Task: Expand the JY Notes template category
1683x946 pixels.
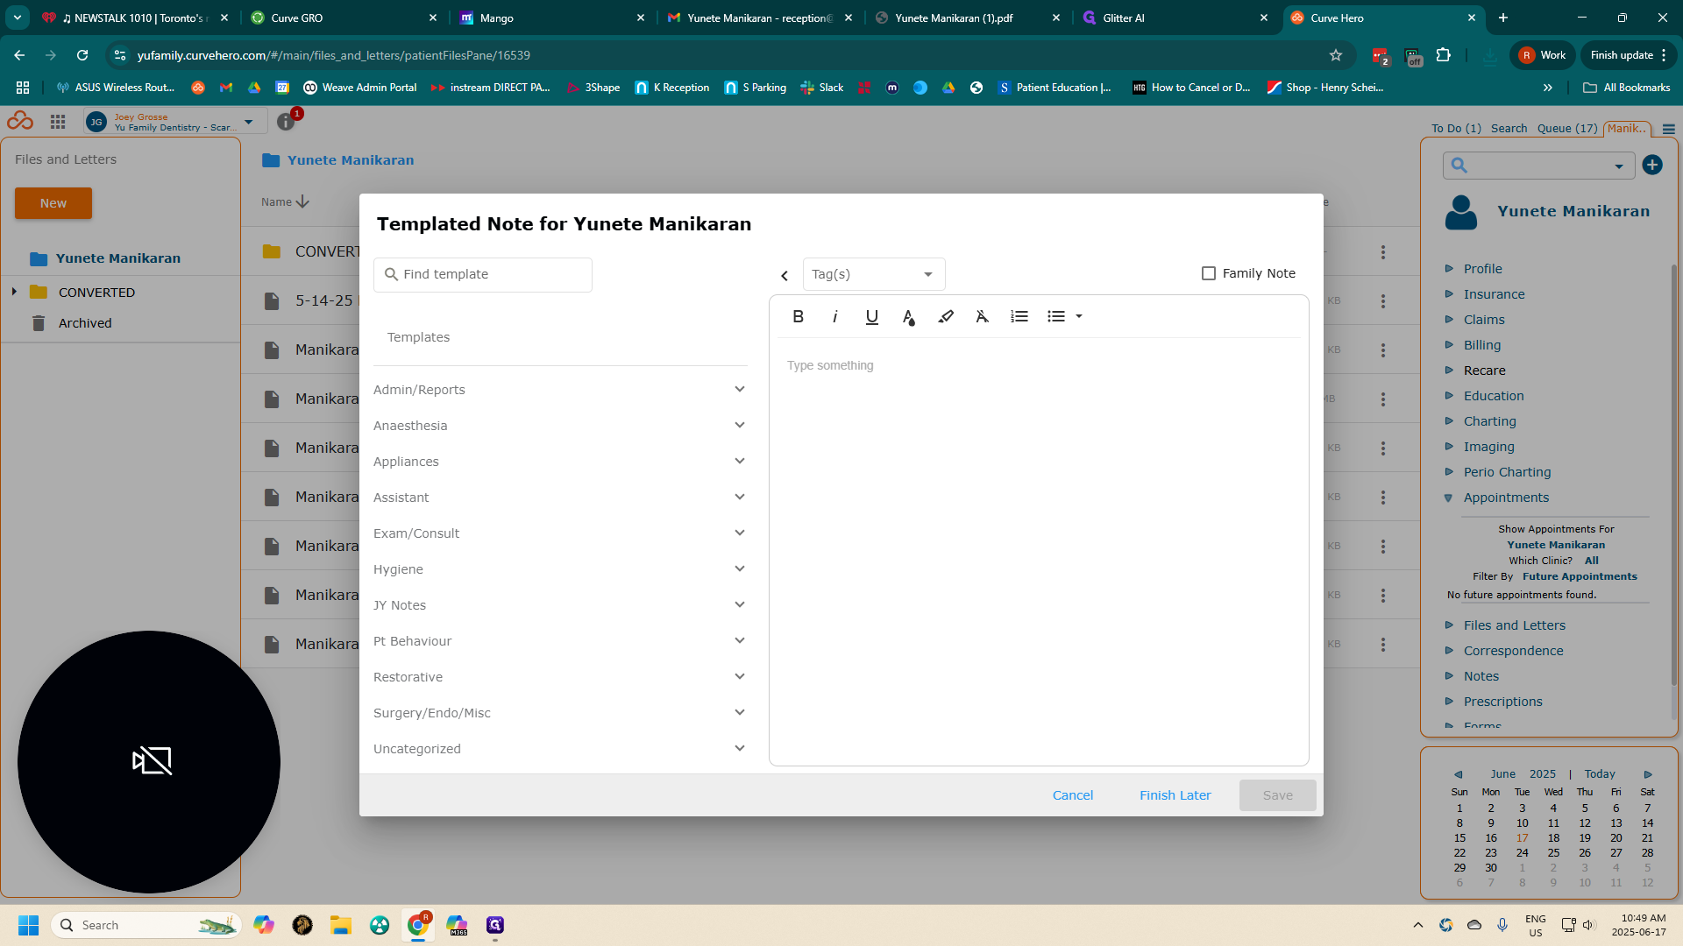Action: 559,605
